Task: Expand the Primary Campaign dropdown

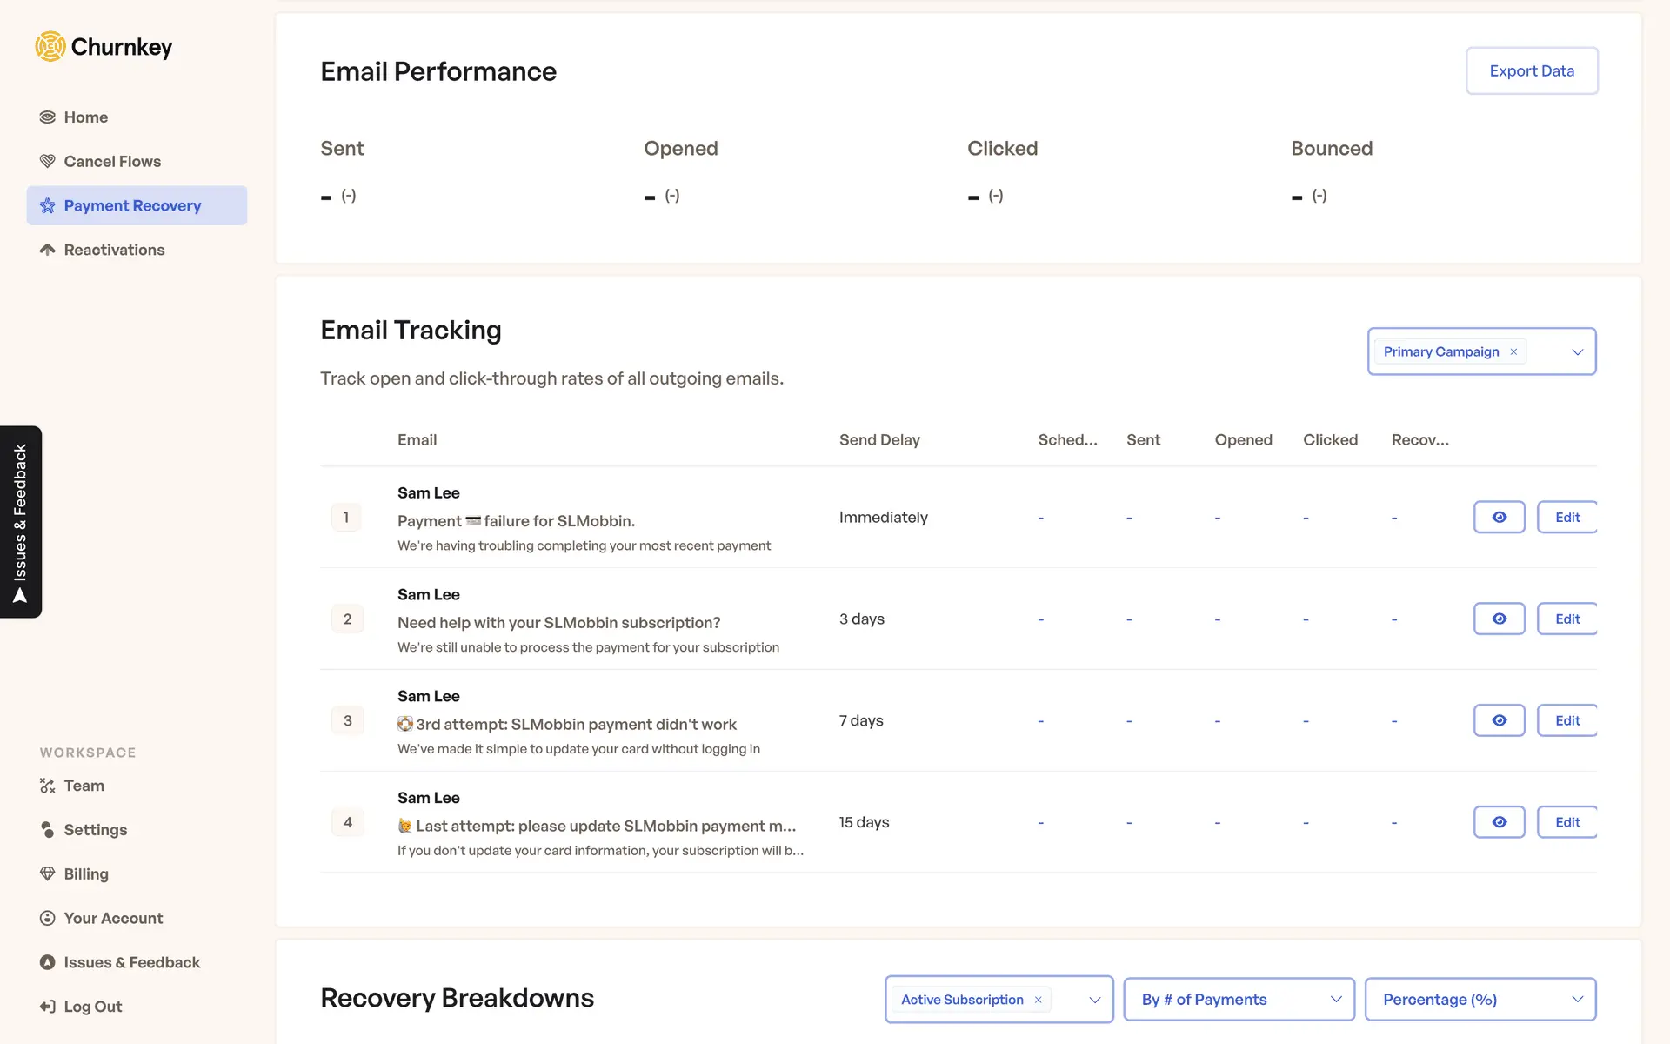Action: click(x=1577, y=352)
